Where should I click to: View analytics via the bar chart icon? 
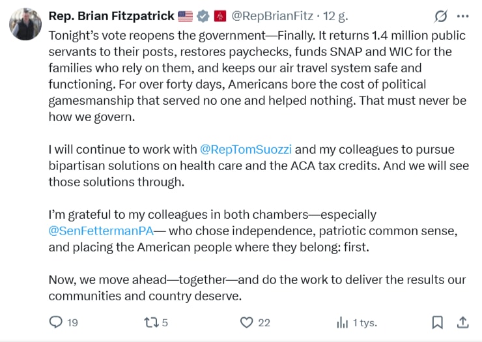pos(342,322)
